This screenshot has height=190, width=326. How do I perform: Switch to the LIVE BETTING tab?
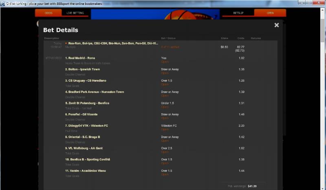tap(75, 13)
